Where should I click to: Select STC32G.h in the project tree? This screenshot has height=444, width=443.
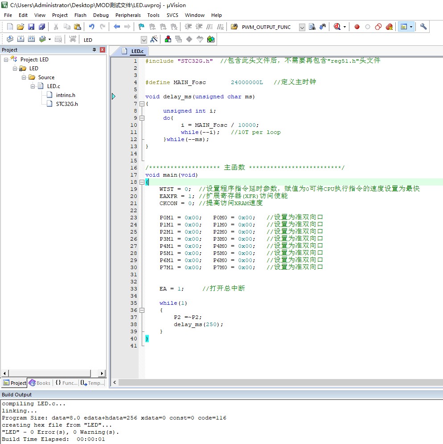[67, 104]
